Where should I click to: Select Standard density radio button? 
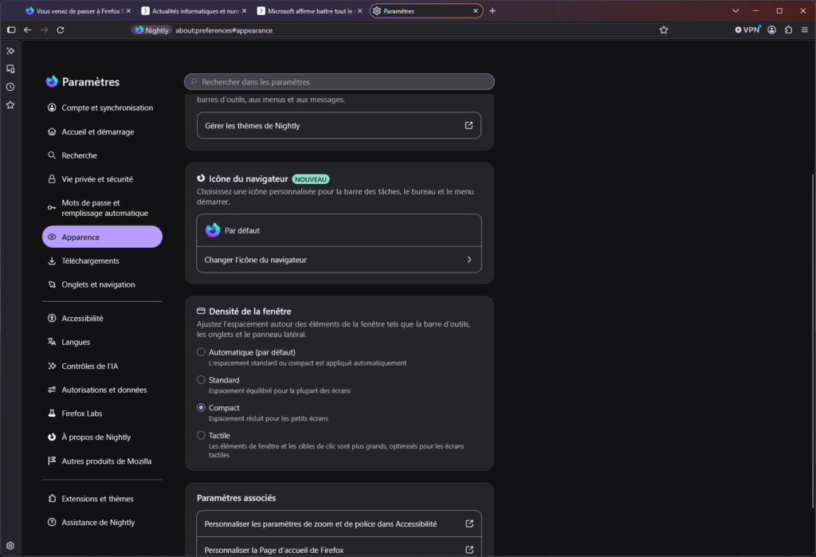click(x=201, y=380)
